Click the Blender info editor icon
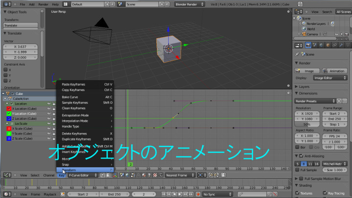The height and width of the screenshot is (198, 352). (x=4, y=4)
